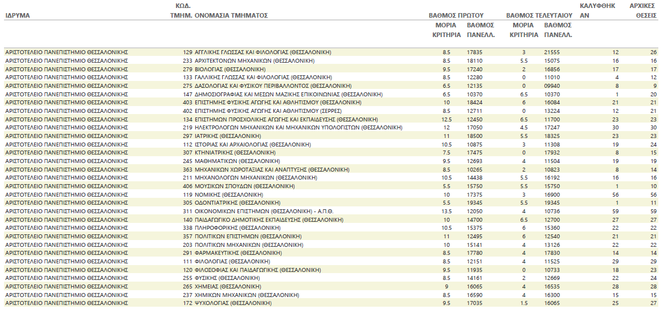Image resolution: width=668 pixels, height=309 pixels.
Task: Click the ΙΔΡΥΜΑ column header
Action: point(18,16)
